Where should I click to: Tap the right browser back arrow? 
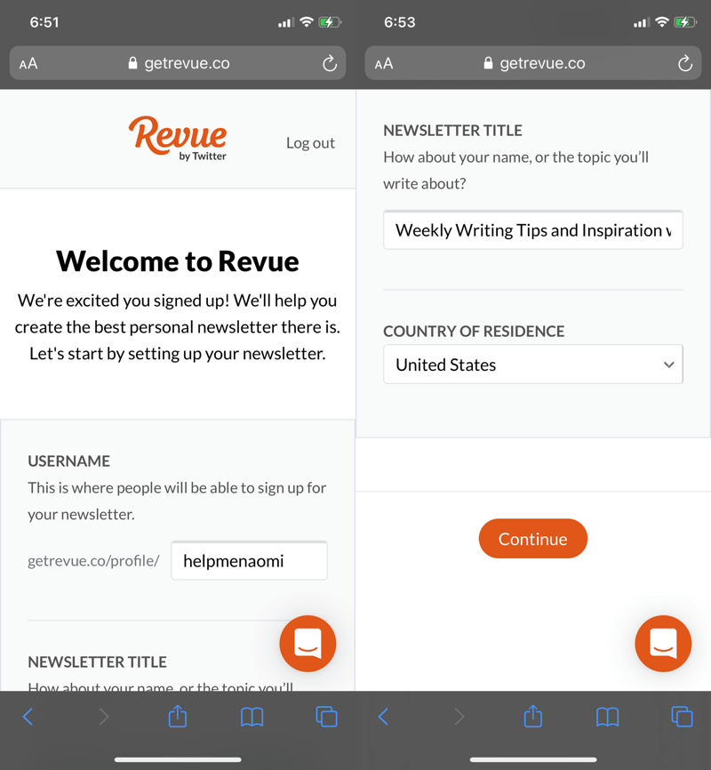tap(383, 717)
